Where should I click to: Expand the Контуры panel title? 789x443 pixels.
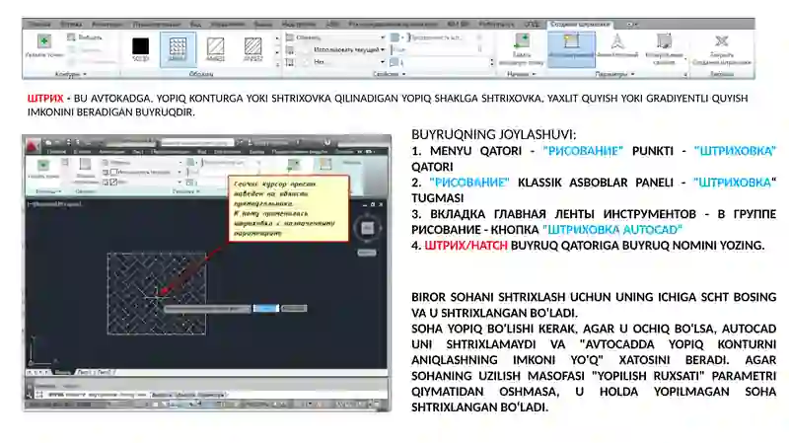point(70,74)
